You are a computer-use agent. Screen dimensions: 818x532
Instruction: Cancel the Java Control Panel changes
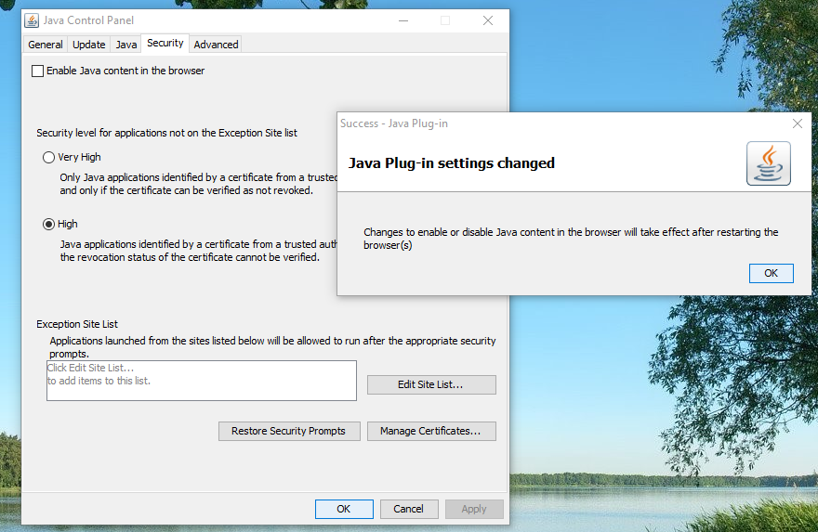(408, 509)
